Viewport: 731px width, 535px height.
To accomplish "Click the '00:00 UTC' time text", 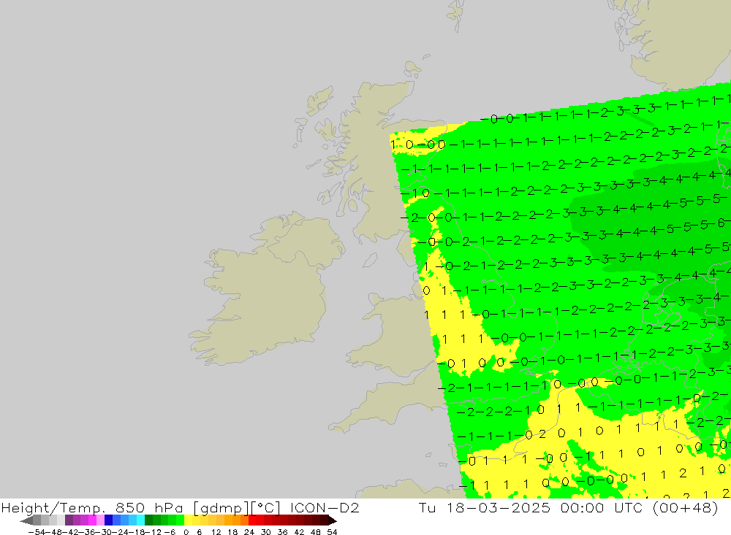I will [x=602, y=507].
